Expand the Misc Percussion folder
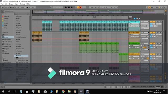This screenshot has width=168, height=94. pos(16,37)
